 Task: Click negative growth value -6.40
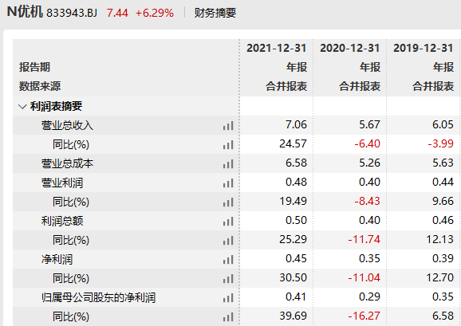tap(367, 143)
